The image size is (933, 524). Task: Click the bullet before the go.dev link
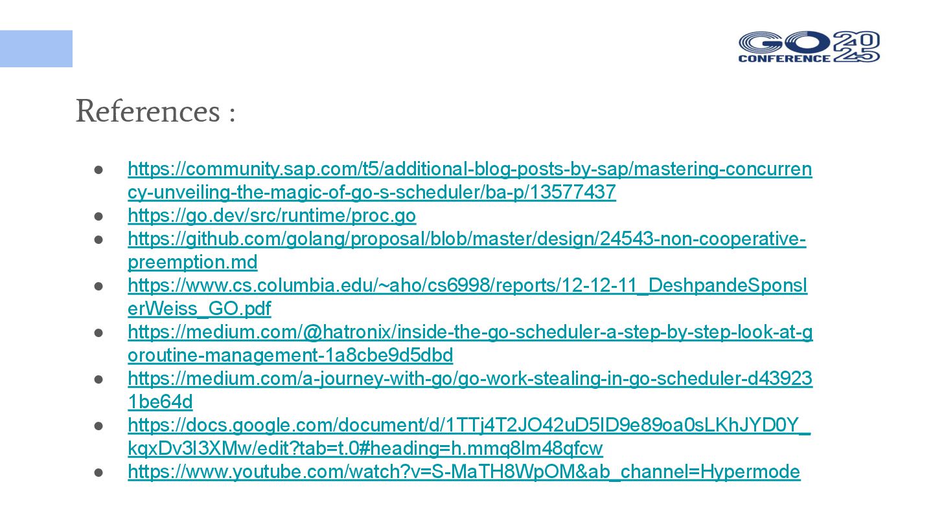tap(99, 216)
